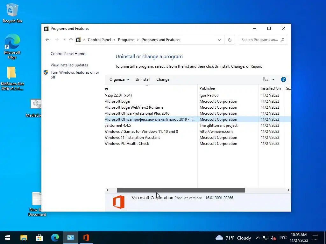Click Programs and Features breadcrumb
Viewport: 326px width, 244px height.
point(161,40)
